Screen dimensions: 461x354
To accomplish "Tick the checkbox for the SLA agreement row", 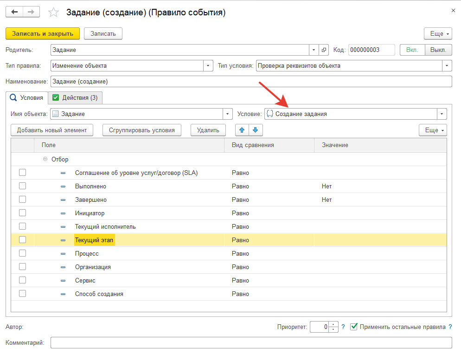I will [x=22, y=173].
